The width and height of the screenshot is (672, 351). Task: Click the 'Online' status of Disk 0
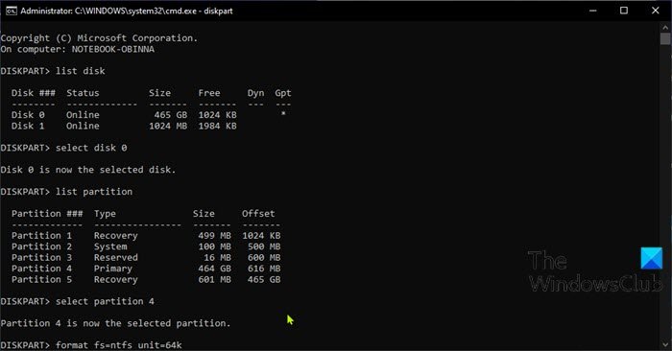click(x=83, y=115)
